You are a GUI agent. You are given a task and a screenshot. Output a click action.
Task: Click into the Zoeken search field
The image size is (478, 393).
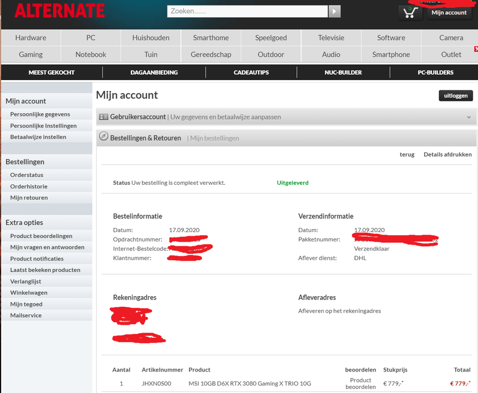point(247,11)
